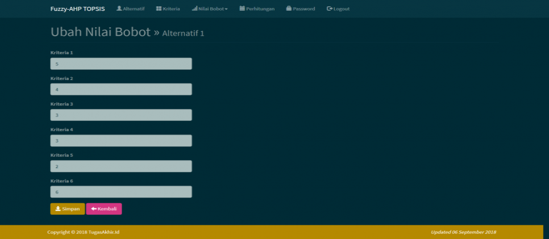Screen dimensions: 549x239
Task: Click the left arrow icon on Kembali
Action: point(94,209)
